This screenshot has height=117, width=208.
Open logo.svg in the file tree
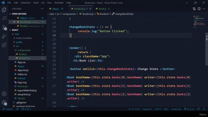coord(28,82)
